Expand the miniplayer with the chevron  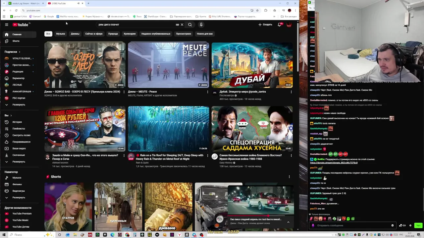288,222
